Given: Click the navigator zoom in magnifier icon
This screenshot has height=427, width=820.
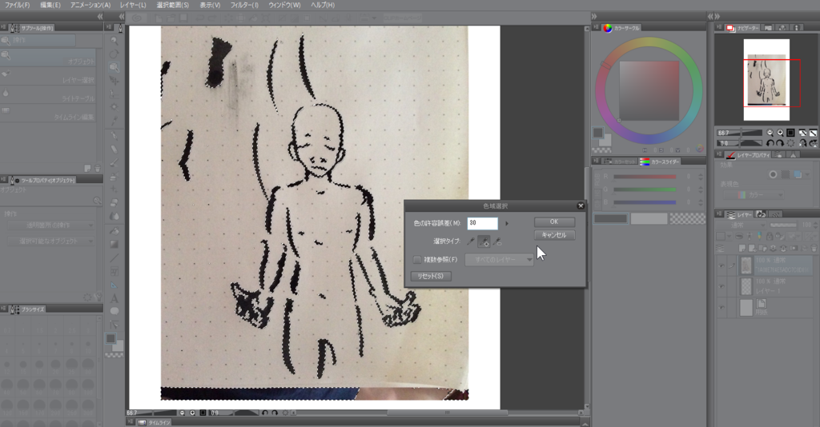Looking at the screenshot, I should click(780, 133).
